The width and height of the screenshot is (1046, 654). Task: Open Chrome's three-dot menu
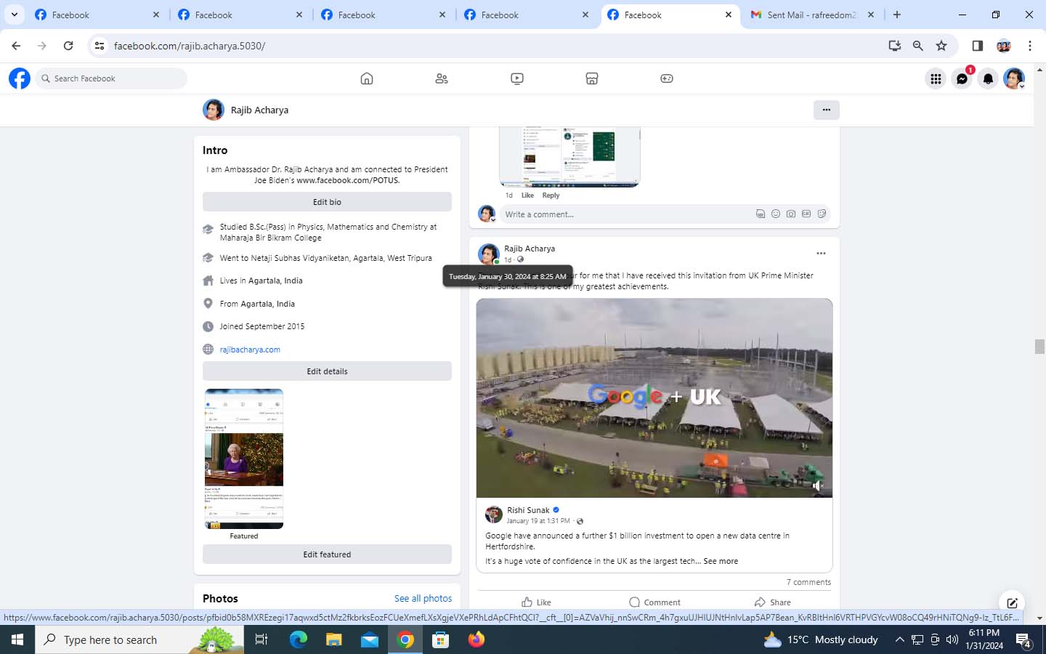coord(1030,46)
